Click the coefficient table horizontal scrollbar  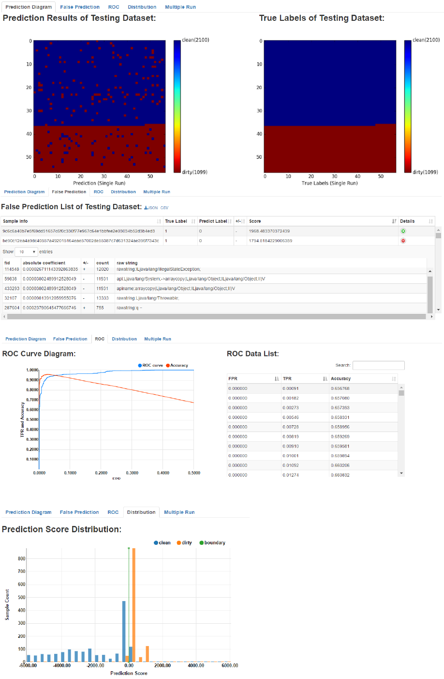point(216,317)
